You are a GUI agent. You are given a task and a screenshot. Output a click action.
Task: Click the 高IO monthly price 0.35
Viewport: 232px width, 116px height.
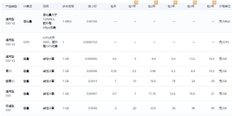pyautogui.click(x=113, y=71)
